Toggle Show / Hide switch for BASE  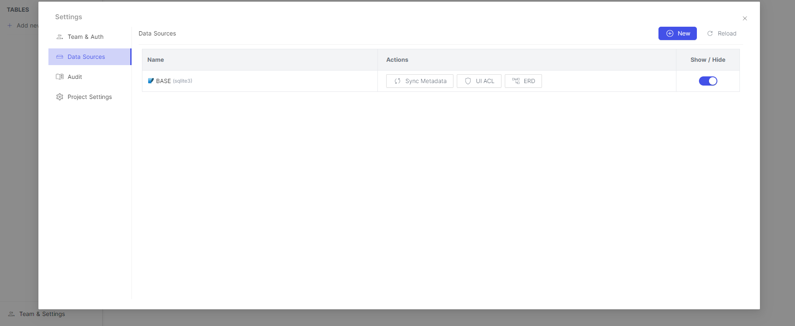pos(708,81)
